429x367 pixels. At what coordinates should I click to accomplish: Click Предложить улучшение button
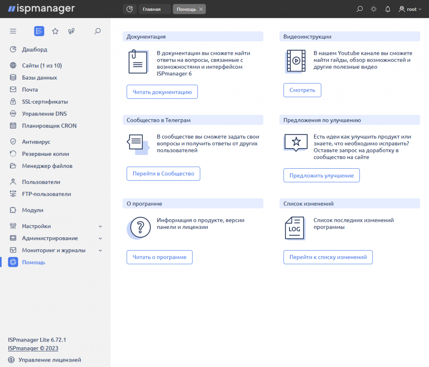point(321,175)
